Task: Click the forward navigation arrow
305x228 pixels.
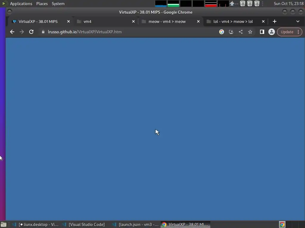Action: point(21,32)
